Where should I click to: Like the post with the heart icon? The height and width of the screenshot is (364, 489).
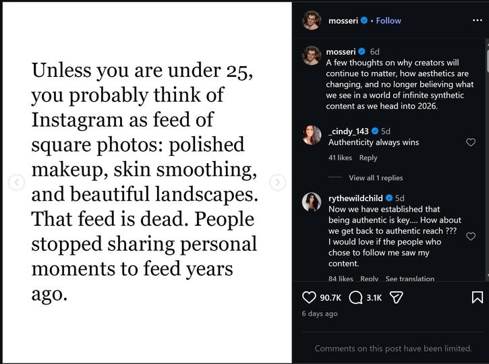309,297
